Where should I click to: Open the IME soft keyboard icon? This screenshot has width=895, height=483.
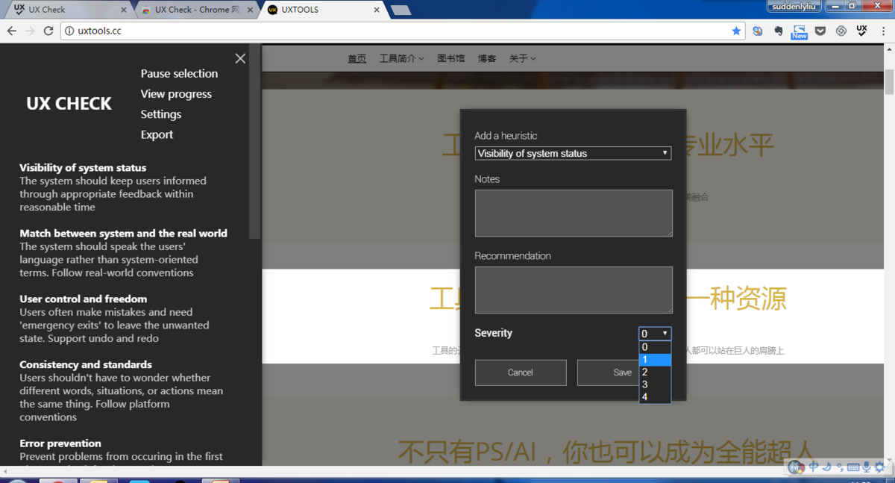[x=853, y=467]
